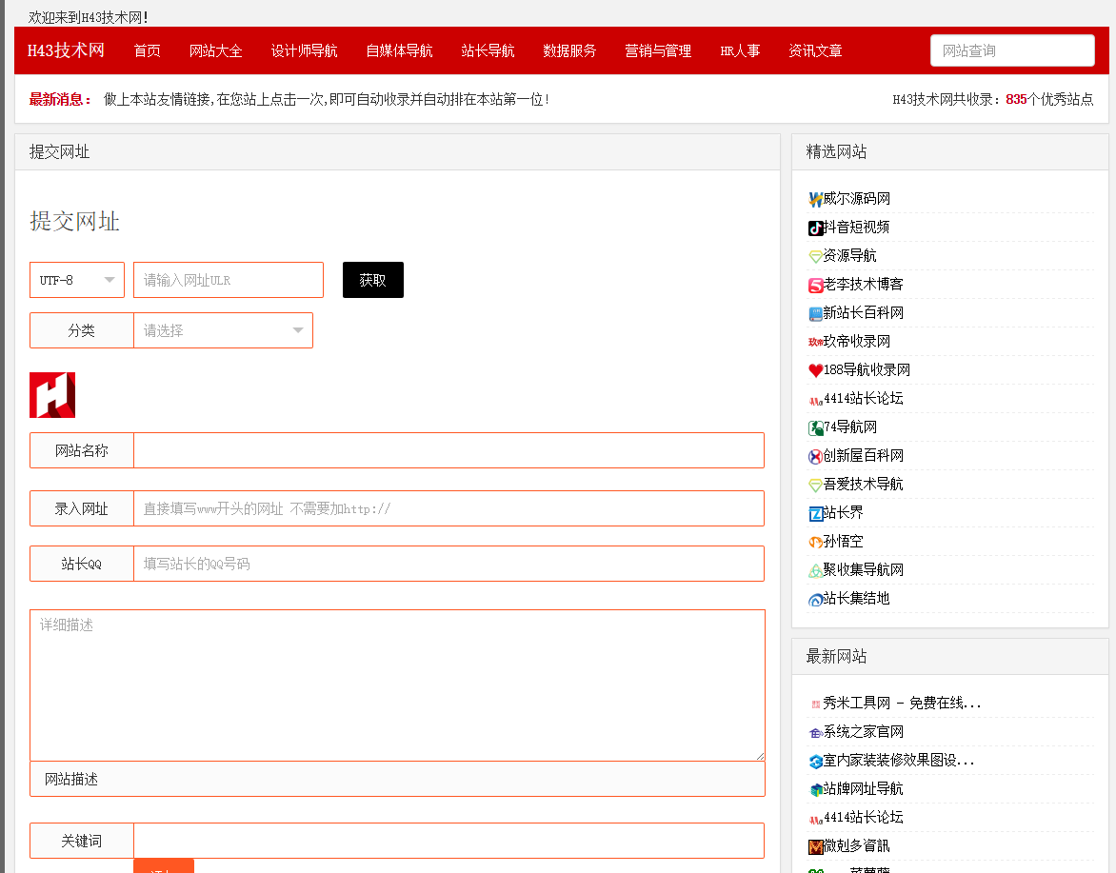Click into the 详细描述 text area
Viewport: 1116px width, 873px height.
click(397, 685)
